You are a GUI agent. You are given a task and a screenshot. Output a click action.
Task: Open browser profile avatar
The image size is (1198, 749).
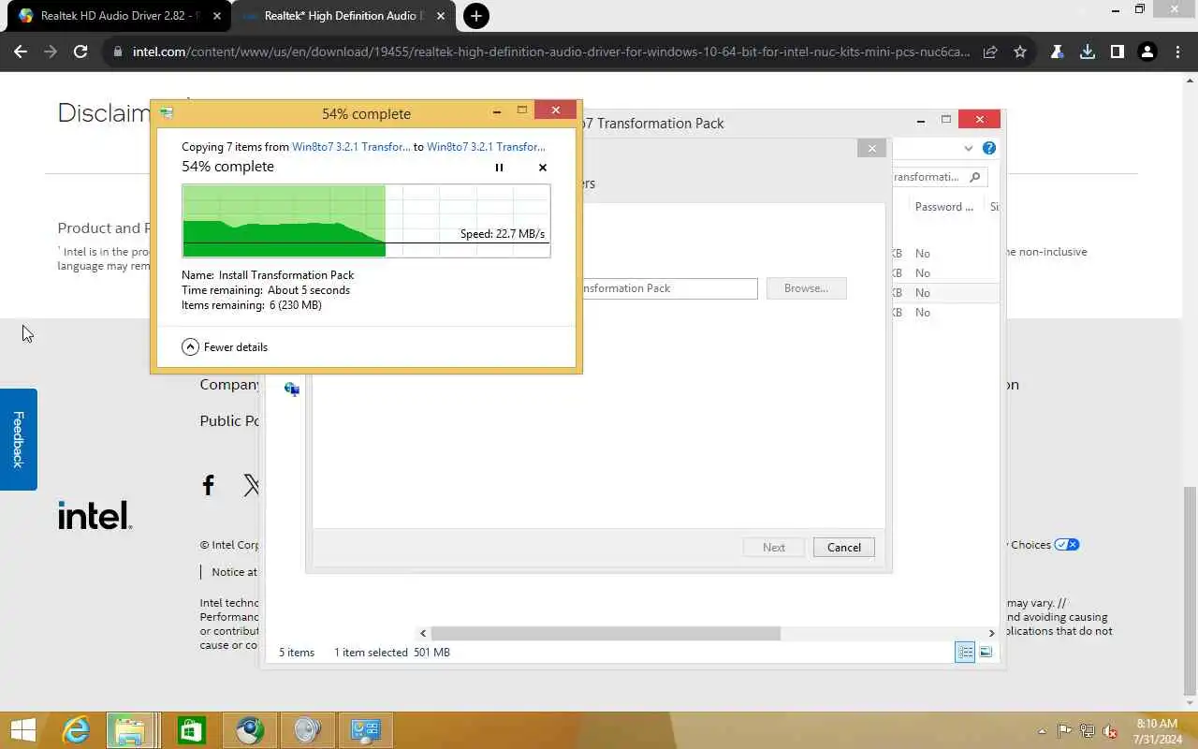click(1147, 52)
